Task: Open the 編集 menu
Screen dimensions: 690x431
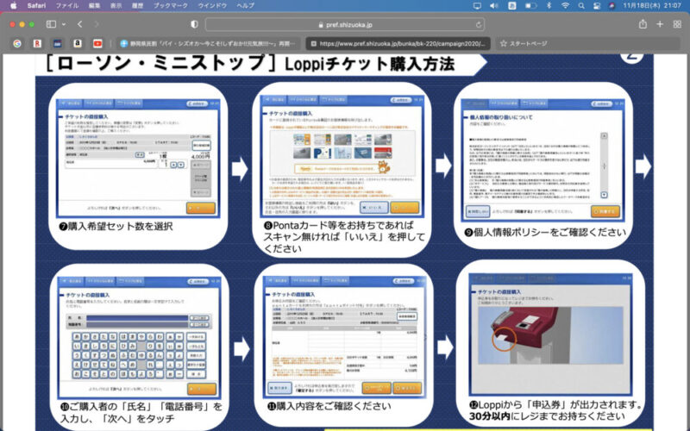Action: click(94, 6)
